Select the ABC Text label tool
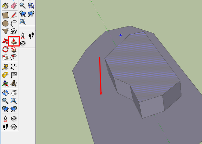Screen dimensions: 202x144 (14, 75)
